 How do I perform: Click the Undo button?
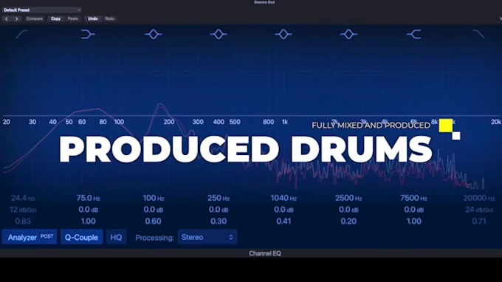92,19
